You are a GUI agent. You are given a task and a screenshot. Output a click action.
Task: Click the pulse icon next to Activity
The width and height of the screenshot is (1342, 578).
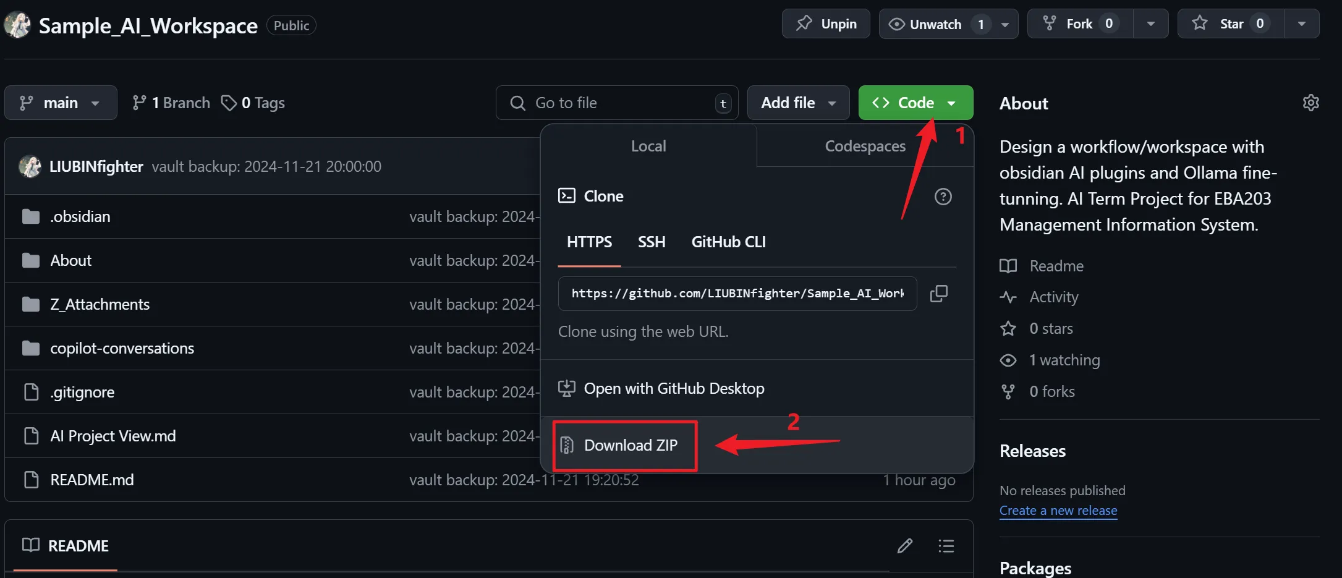[x=1008, y=297]
